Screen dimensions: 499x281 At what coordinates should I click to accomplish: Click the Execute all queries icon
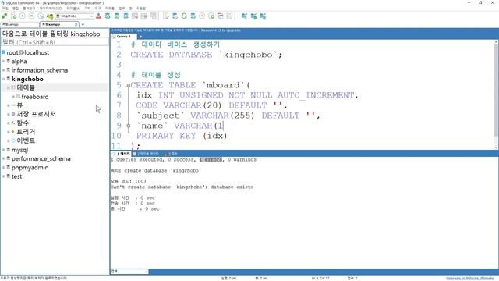tap(31, 16)
